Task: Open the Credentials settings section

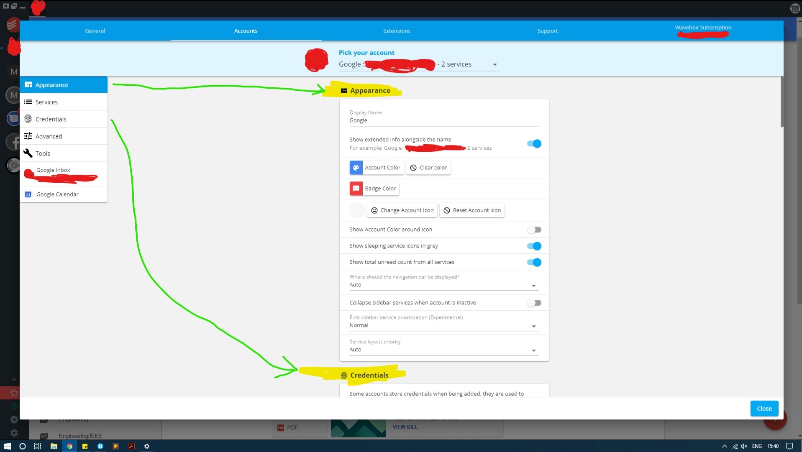Action: point(51,119)
